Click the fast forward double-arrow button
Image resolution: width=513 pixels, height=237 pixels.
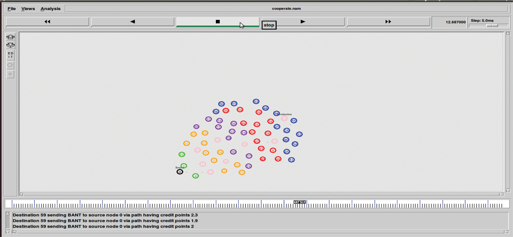(388, 22)
